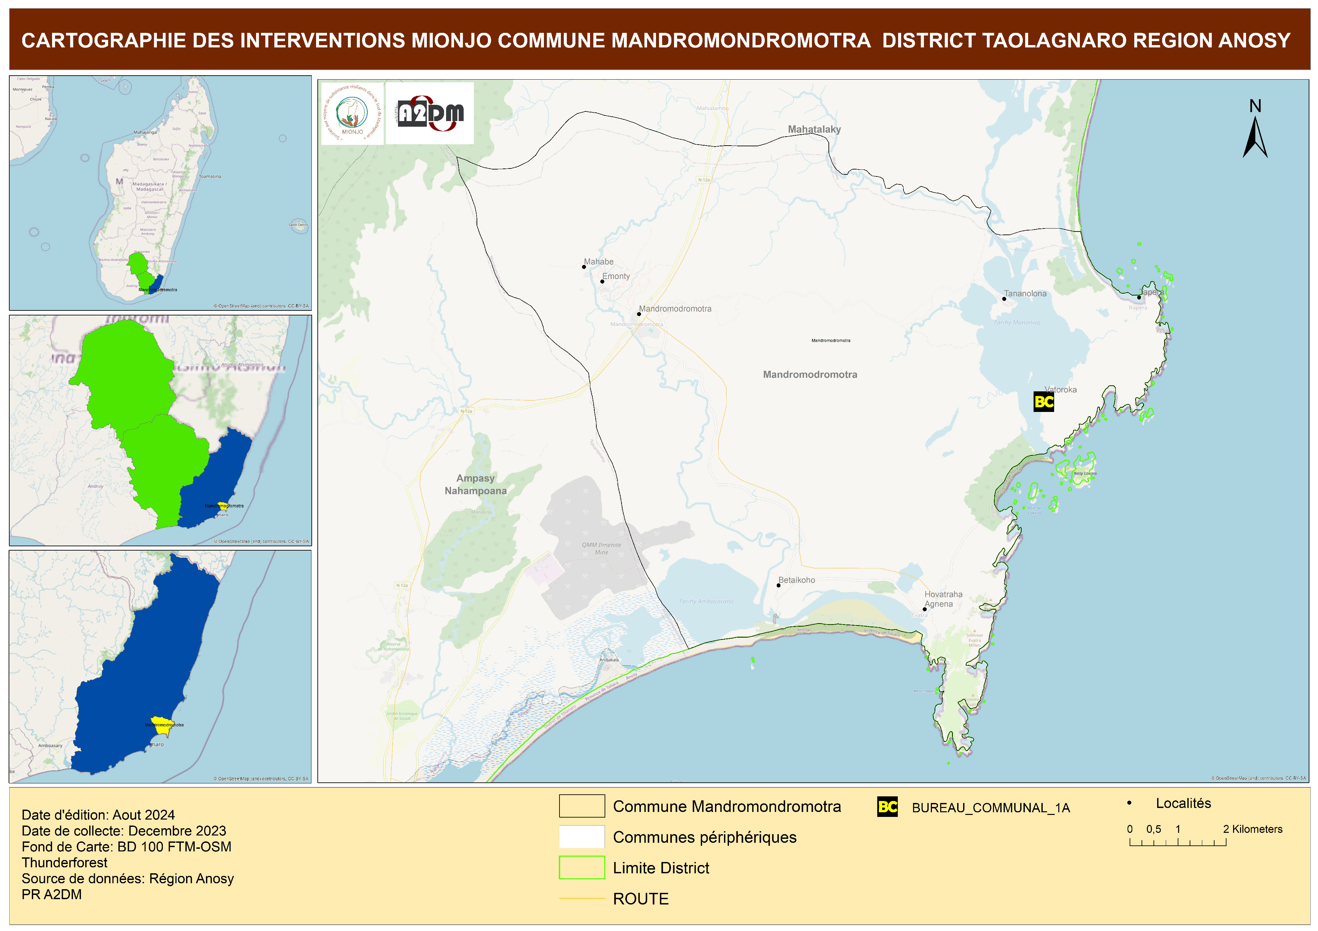This screenshot has width=1318, height=931.
Task: Click the MIONJO logo on the map
Action: coord(352,114)
